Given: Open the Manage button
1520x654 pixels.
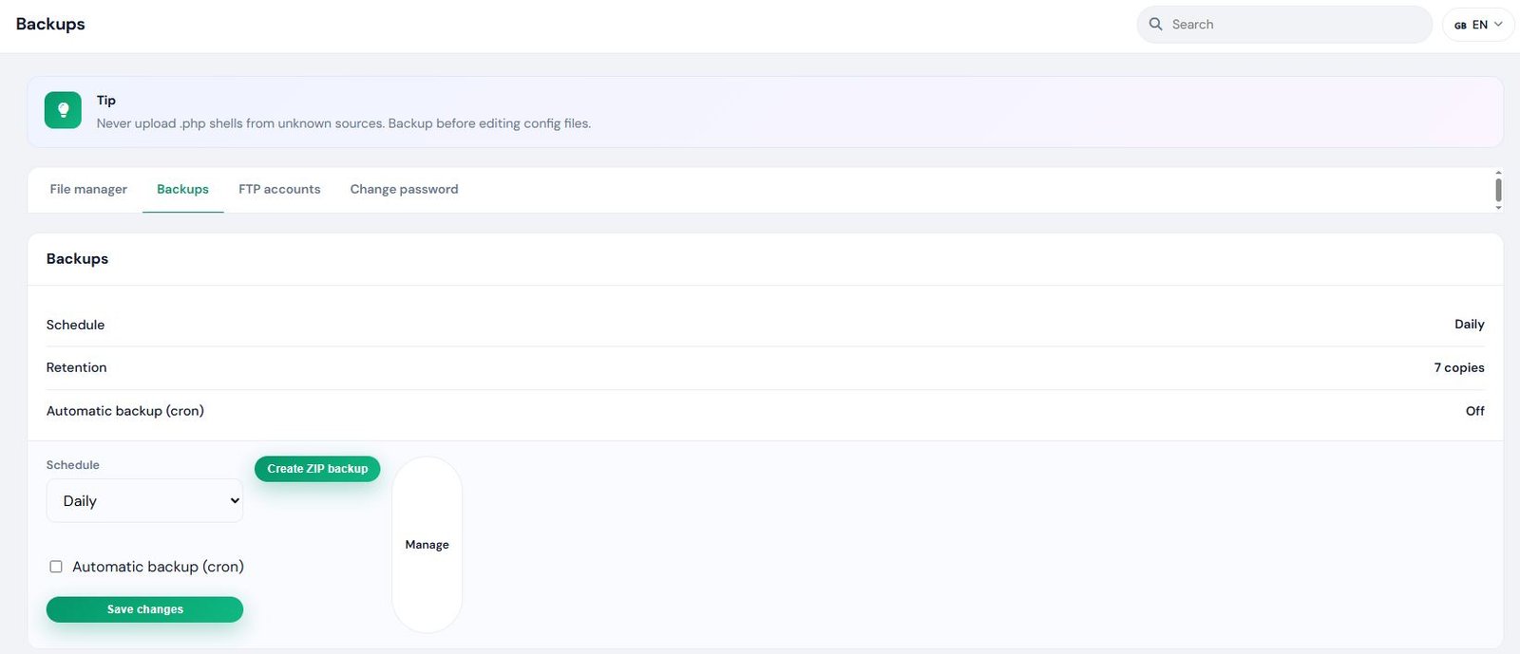Looking at the screenshot, I should (x=427, y=545).
